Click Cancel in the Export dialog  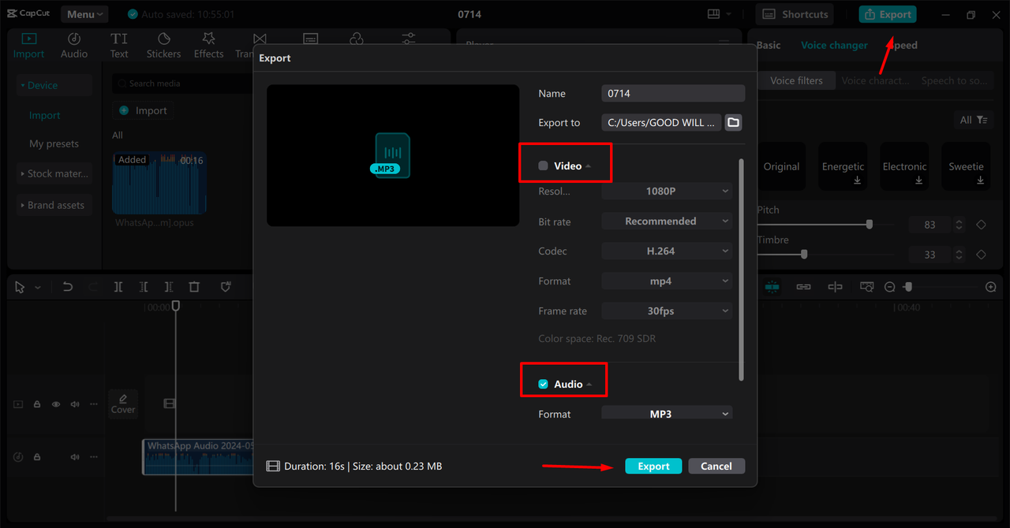coord(716,466)
